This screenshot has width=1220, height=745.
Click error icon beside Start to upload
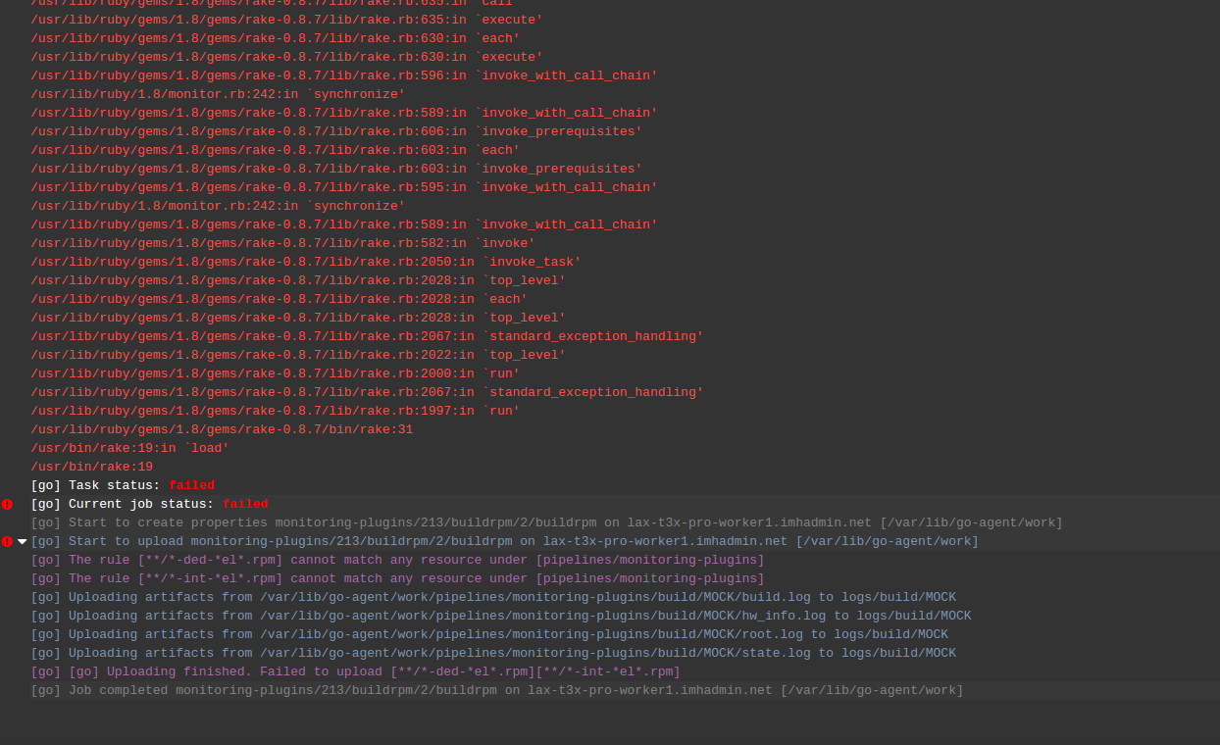7,541
